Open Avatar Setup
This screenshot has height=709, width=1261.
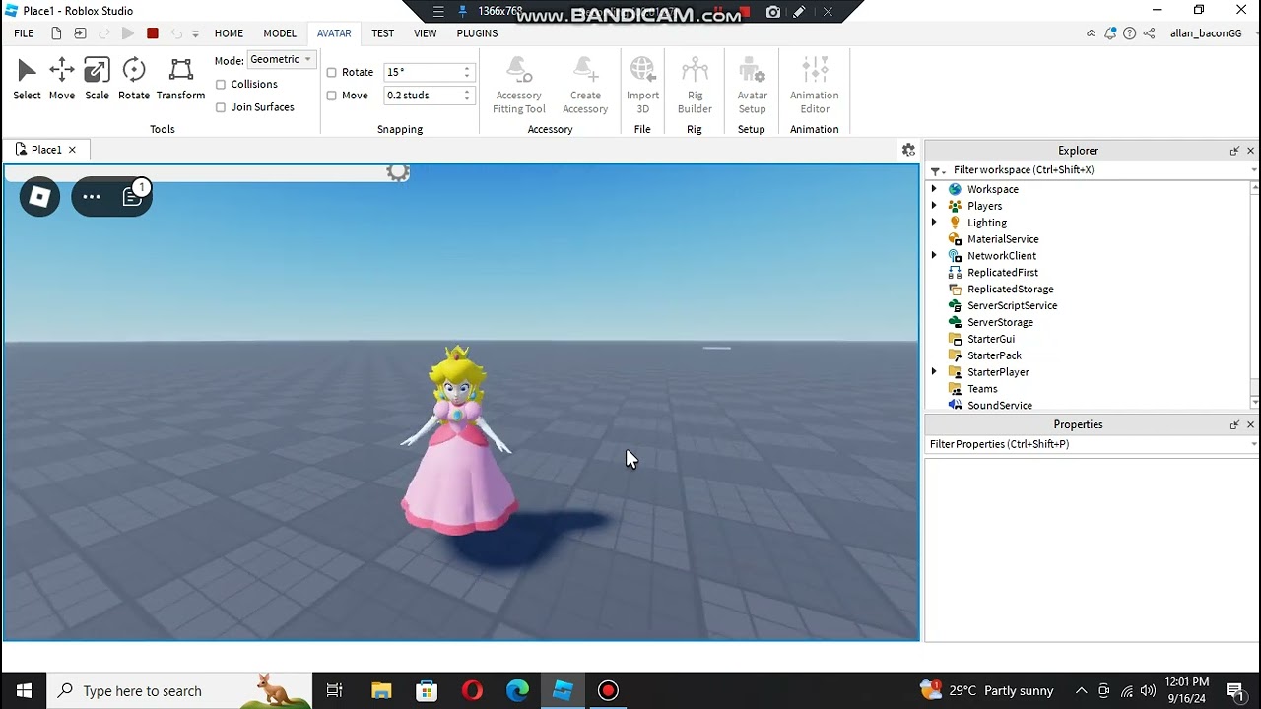click(752, 86)
